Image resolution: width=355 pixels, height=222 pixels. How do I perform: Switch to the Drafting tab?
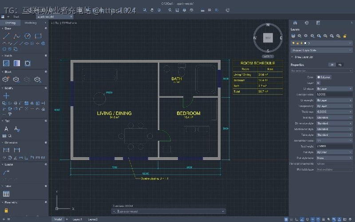pyautogui.click(x=10, y=23)
